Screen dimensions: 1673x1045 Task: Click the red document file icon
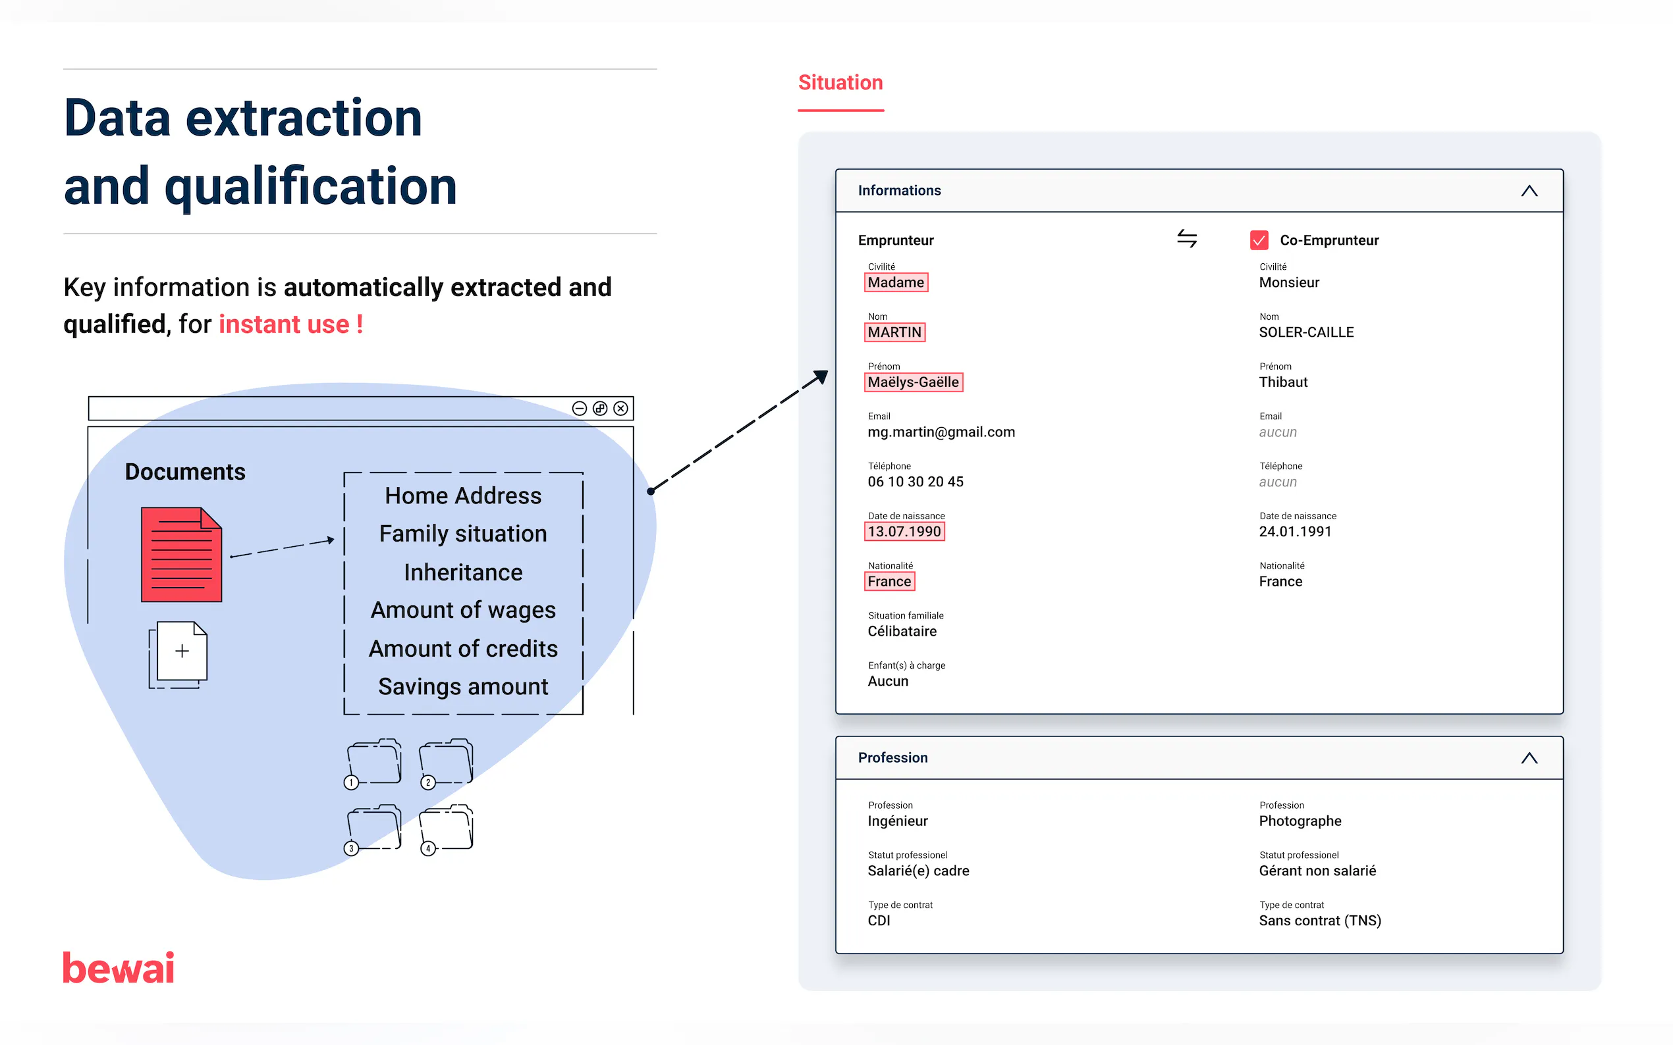pyautogui.click(x=181, y=554)
